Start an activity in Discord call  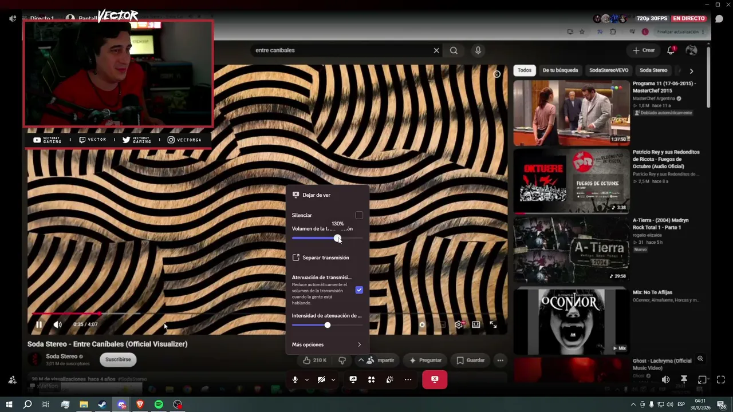pos(371,379)
